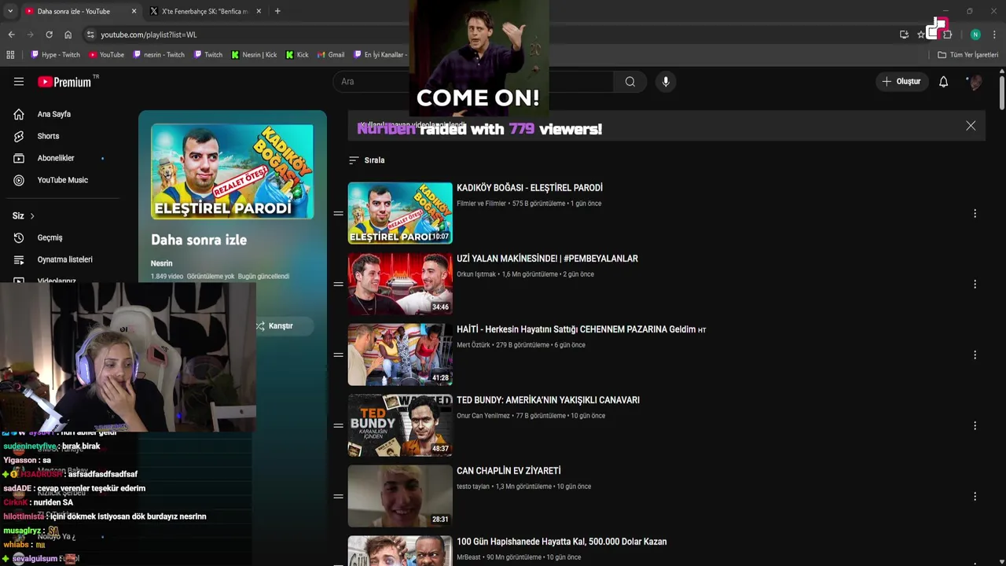The image size is (1006, 566).
Task: Open the account avatar menu
Action: click(x=975, y=82)
